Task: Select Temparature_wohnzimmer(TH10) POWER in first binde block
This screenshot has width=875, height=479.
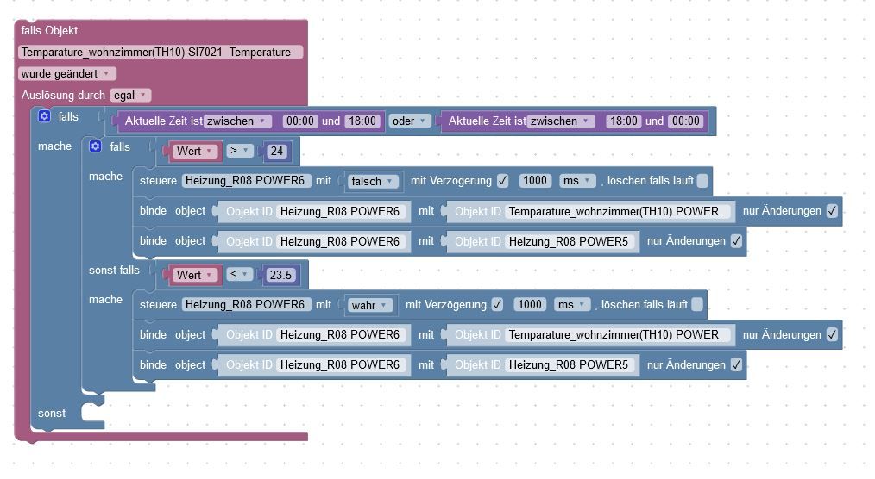Action: point(618,211)
